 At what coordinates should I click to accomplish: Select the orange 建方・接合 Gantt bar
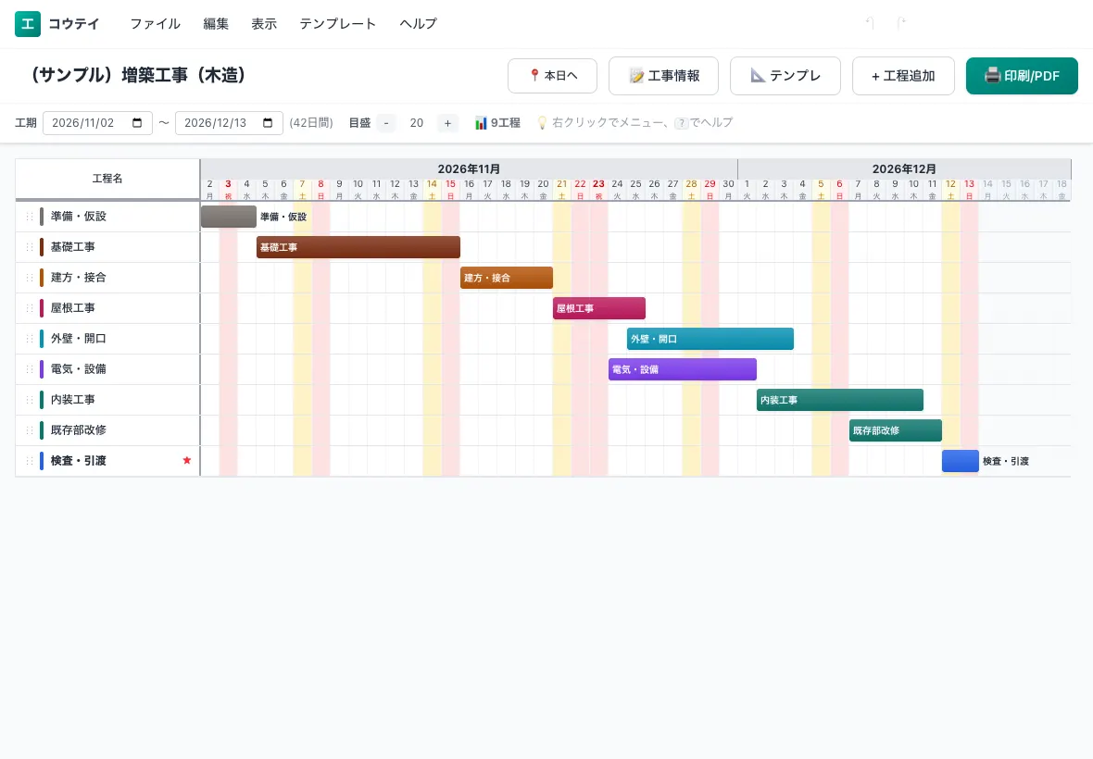pos(507,278)
